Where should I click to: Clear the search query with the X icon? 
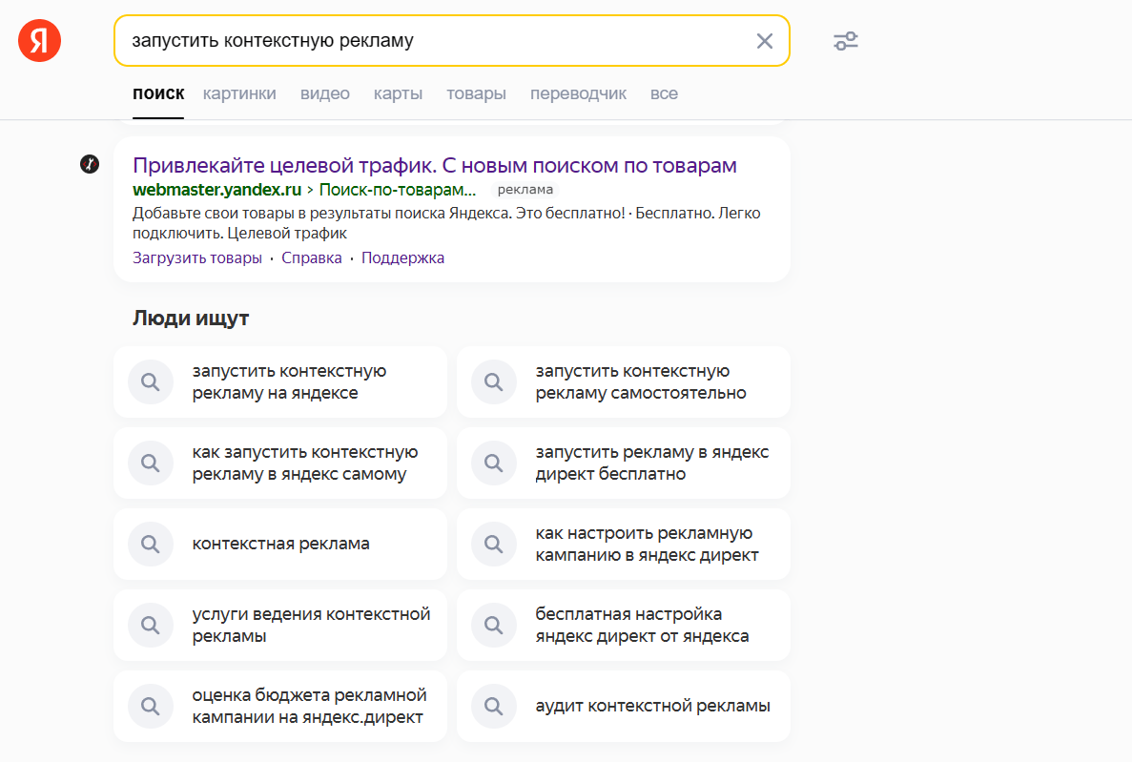click(x=765, y=41)
